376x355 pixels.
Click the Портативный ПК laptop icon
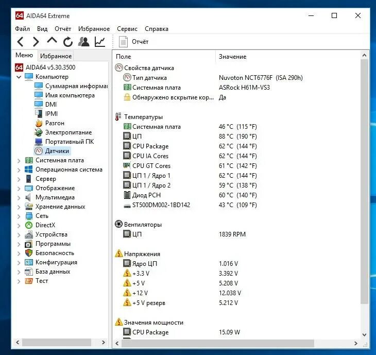tap(39, 142)
